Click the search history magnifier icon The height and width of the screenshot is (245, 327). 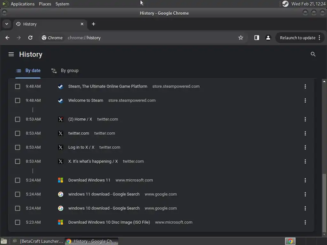point(313,54)
